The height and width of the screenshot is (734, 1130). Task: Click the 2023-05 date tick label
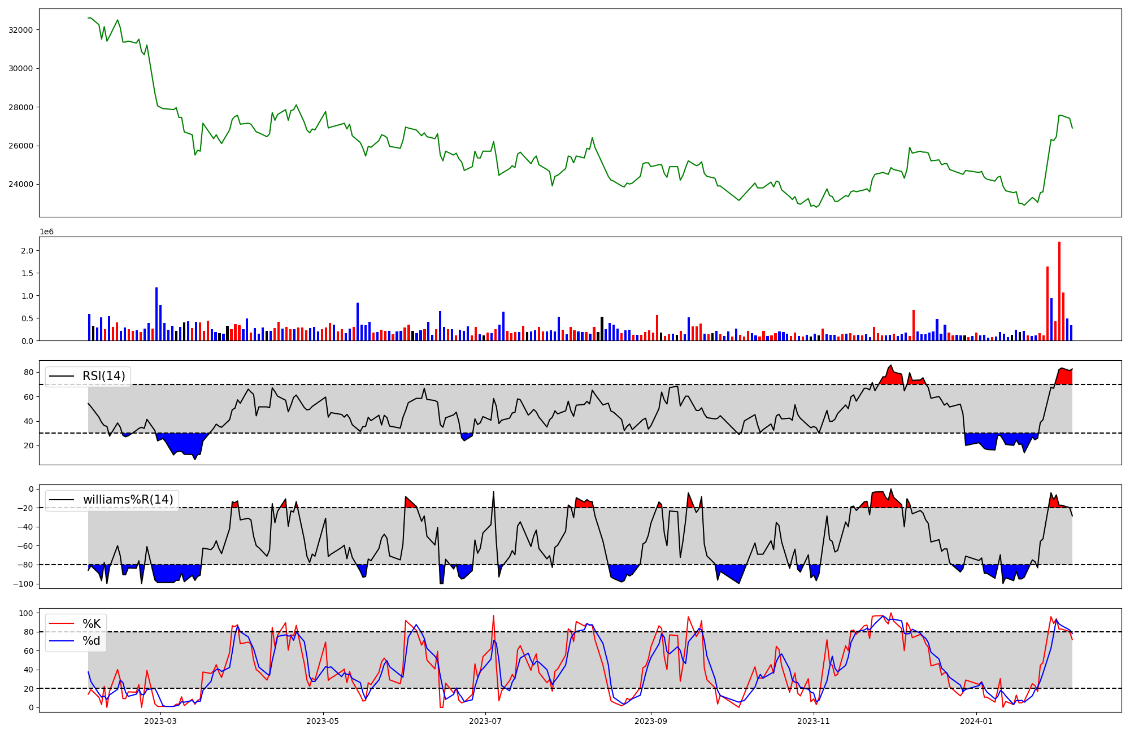(x=323, y=721)
